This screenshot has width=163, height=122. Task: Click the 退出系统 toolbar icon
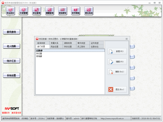tap(89, 11)
